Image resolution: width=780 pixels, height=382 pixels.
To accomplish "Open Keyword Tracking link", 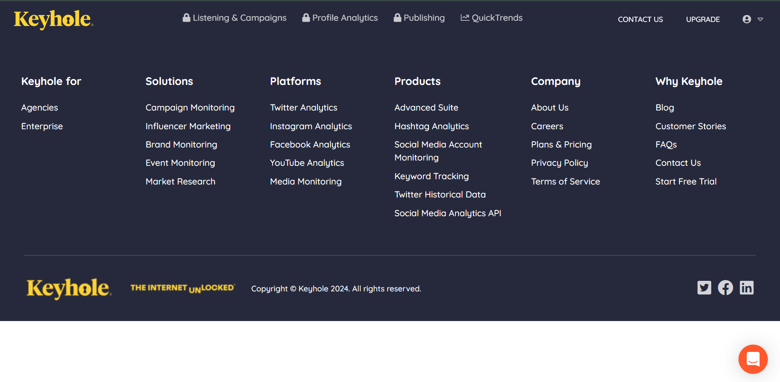I will pos(431,176).
